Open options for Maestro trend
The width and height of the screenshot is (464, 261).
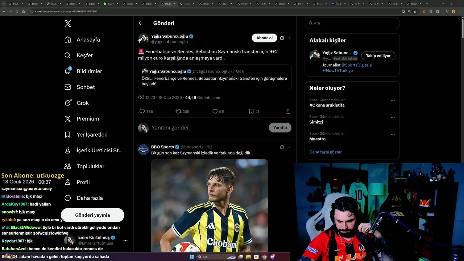(393, 134)
